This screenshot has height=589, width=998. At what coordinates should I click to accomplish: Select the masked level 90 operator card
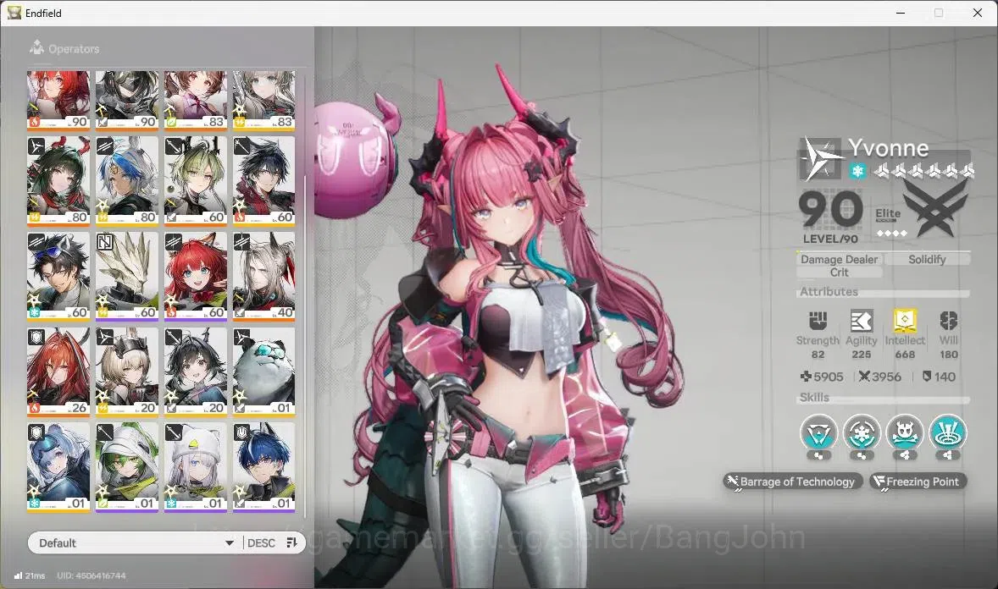click(127, 100)
